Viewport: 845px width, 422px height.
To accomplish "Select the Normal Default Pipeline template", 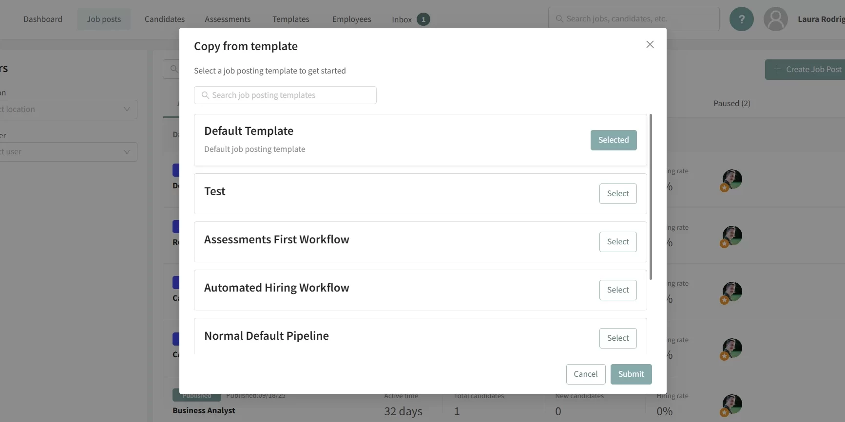I will tap(617, 338).
